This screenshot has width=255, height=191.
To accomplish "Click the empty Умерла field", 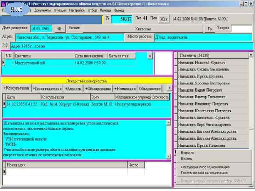I will (x=242, y=29).
